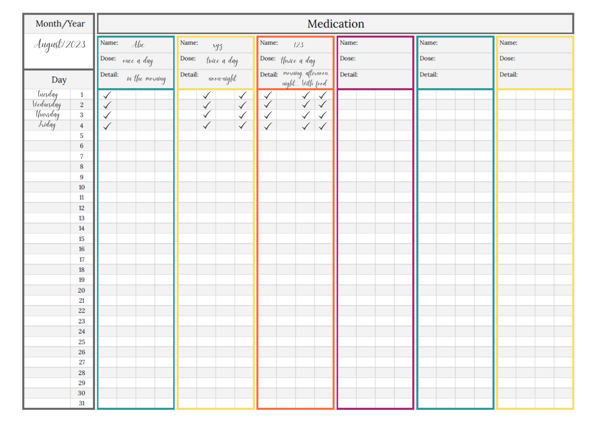Image resolution: width=597 pixels, height=422 pixels.
Task: Check the noon dose of xyz on day 2
Action: [x=206, y=105]
